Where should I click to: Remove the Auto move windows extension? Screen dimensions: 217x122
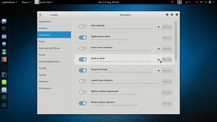[x=167, y=48]
